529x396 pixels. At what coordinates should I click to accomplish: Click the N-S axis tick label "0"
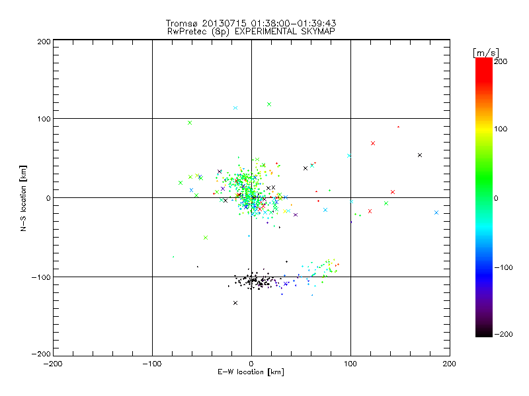(x=48, y=198)
